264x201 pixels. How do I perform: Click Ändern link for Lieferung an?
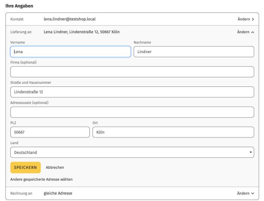243,32
